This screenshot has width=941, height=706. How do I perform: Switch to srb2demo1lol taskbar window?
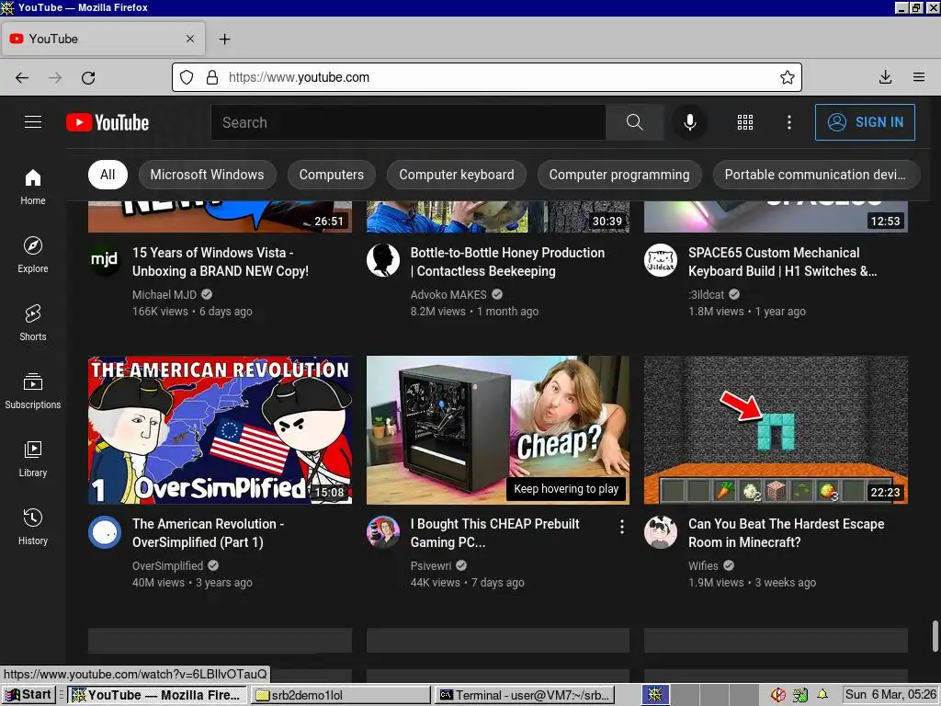[341, 695]
